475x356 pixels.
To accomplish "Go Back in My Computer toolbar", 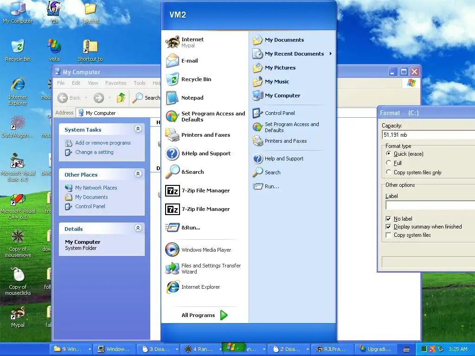I will pos(69,97).
